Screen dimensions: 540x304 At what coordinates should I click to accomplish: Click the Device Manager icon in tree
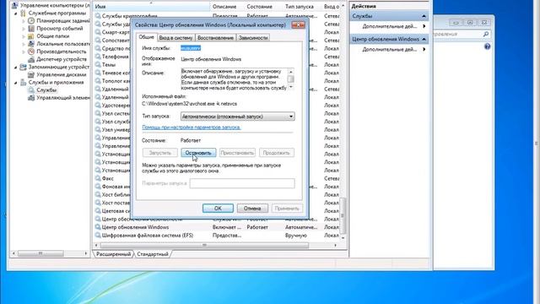pyautogui.click(x=31, y=59)
